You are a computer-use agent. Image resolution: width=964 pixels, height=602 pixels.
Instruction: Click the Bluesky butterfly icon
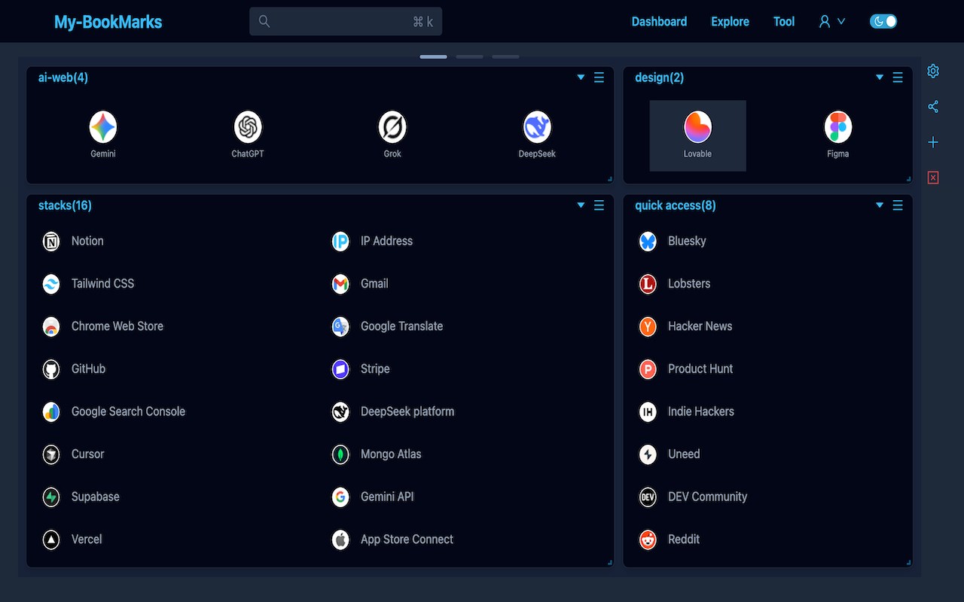pyautogui.click(x=648, y=242)
